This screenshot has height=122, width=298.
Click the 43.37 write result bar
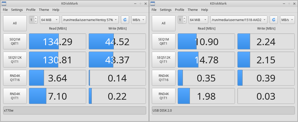tap(117, 59)
